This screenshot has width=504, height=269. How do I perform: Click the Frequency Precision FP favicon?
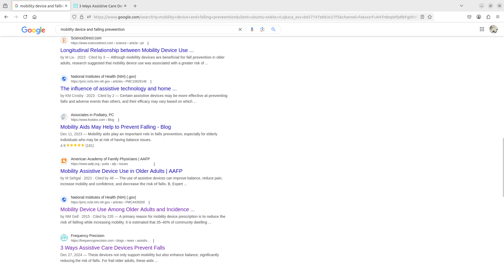tap(64, 238)
